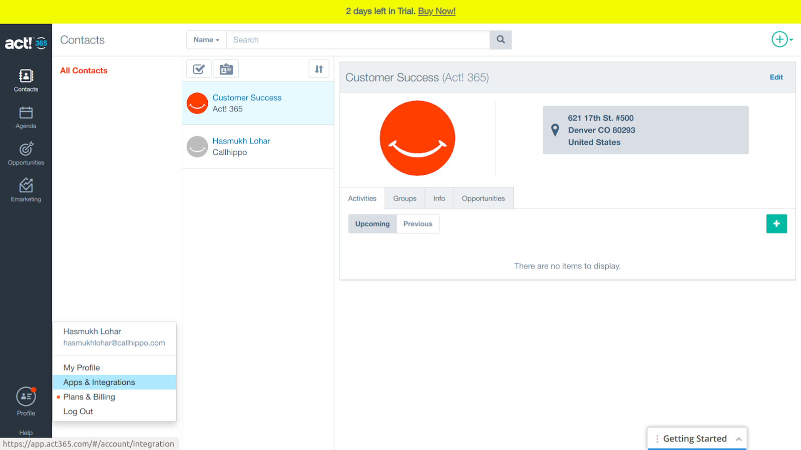This screenshot has height=450, width=801.
Task: Toggle select-contacts checkmark toolbar icon
Action: coord(199,69)
